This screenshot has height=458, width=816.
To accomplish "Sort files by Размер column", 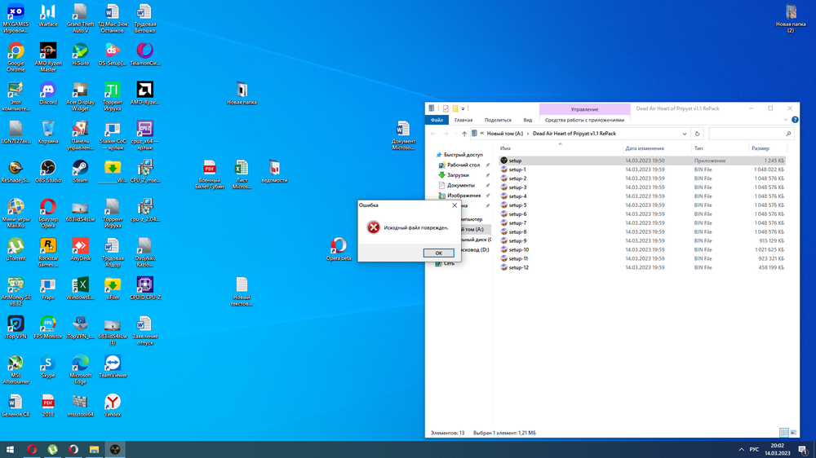I will pos(760,148).
